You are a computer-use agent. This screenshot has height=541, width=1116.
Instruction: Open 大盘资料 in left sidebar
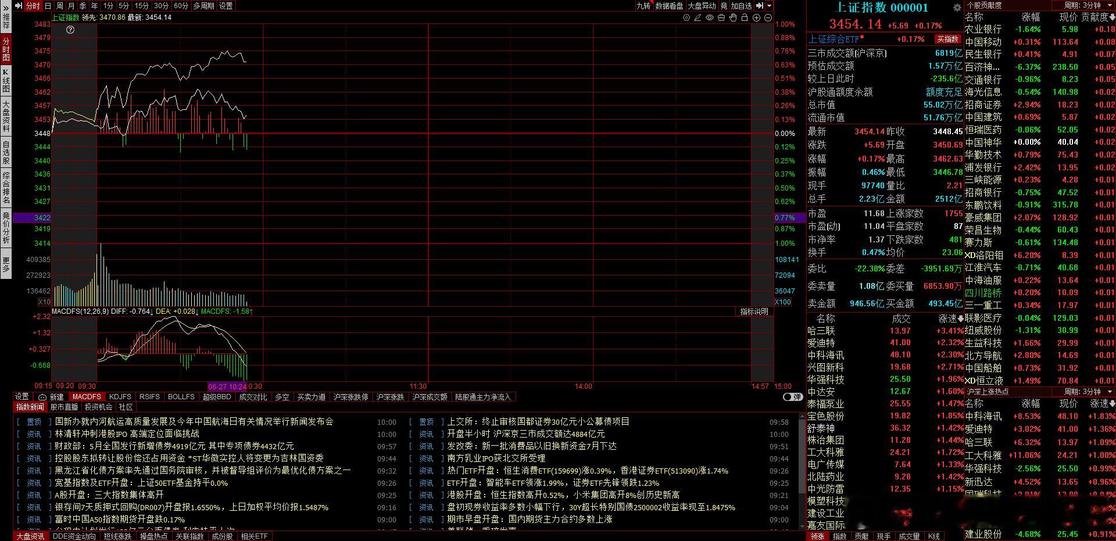[x=6, y=116]
